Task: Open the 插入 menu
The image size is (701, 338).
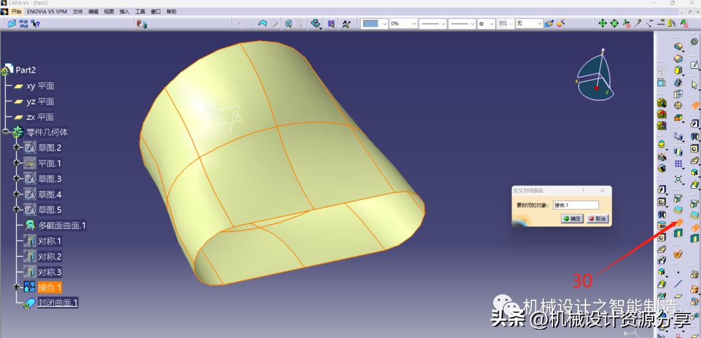Action: coord(124,12)
